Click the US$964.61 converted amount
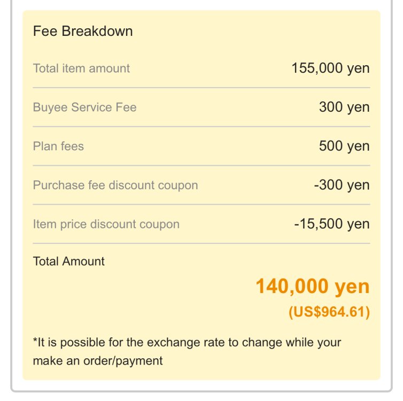Image resolution: width=403 pixels, height=401 pixels. [329, 312]
